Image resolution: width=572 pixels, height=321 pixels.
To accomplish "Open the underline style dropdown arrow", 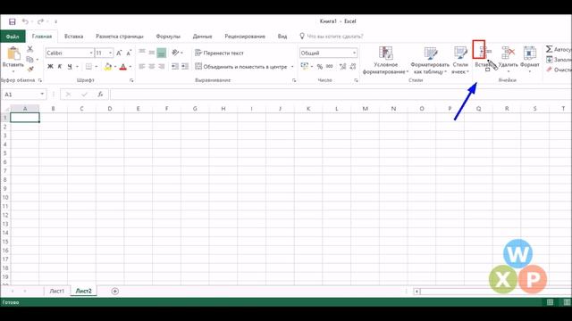I will click(x=77, y=67).
